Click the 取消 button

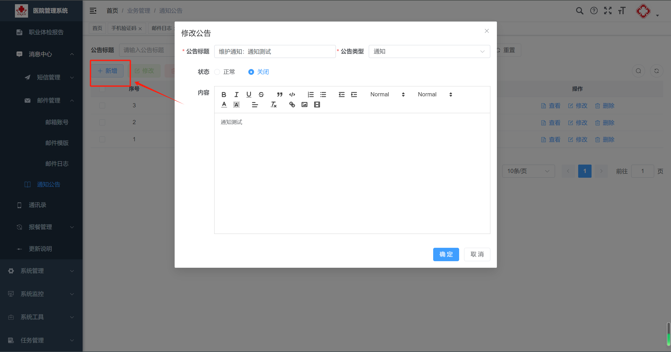pos(477,254)
